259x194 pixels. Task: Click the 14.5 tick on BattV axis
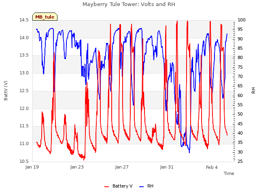(24, 20)
